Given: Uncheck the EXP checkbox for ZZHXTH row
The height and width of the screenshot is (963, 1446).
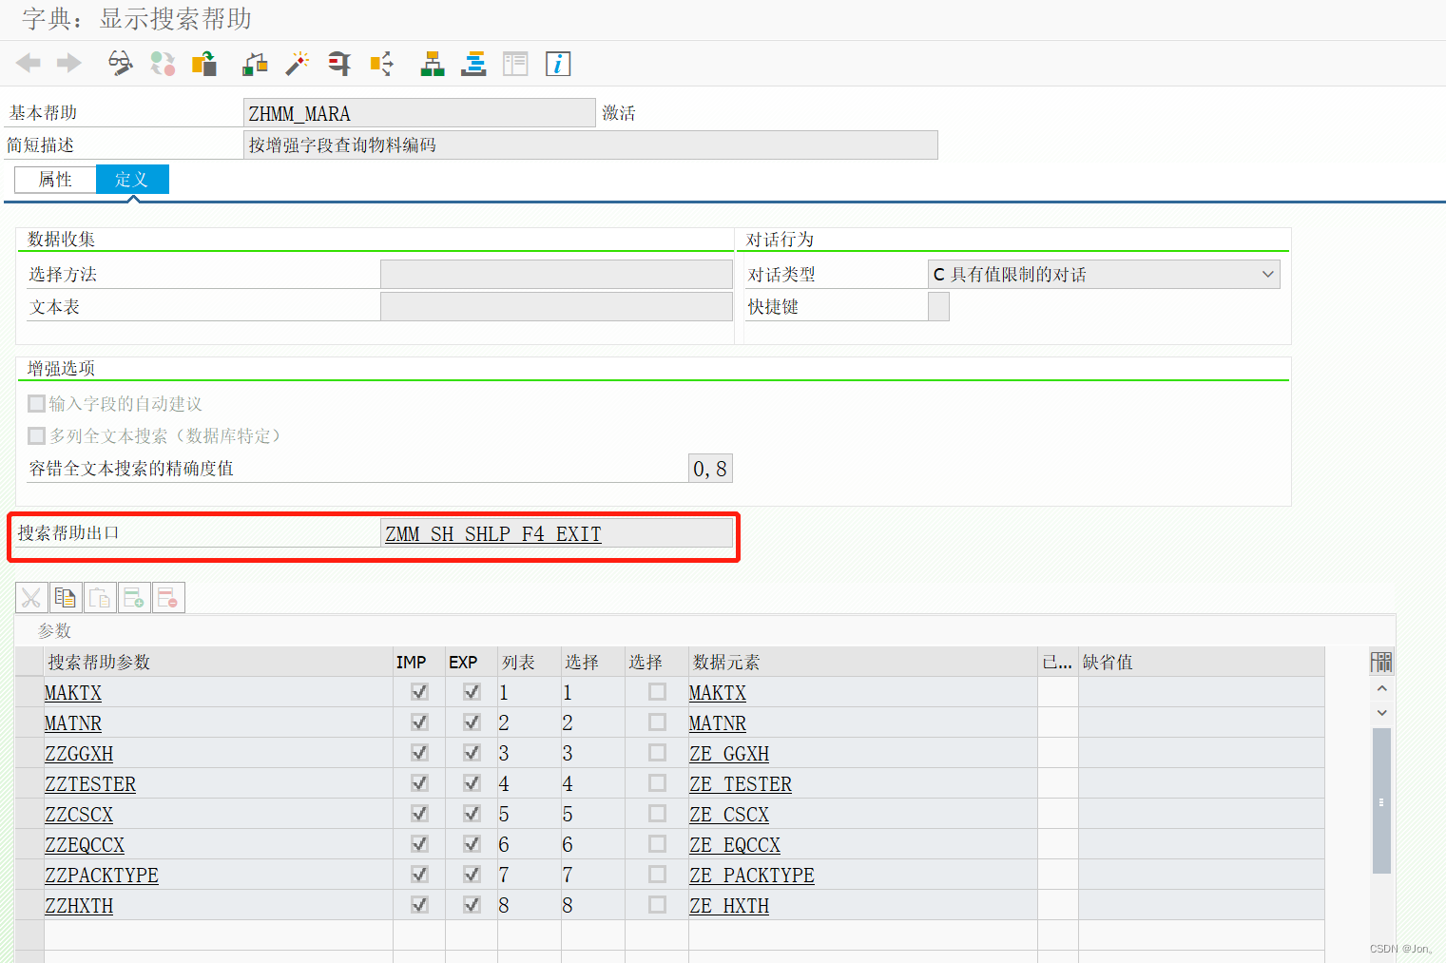Looking at the screenshot, I should 471,904.
